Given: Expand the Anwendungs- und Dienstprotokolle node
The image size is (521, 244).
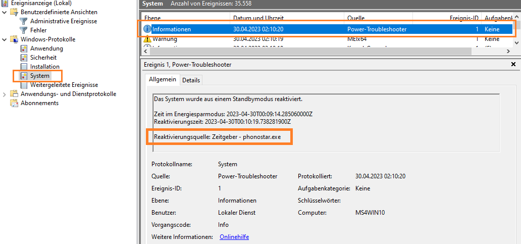Looking at the screenshot, I should (4, 94).
